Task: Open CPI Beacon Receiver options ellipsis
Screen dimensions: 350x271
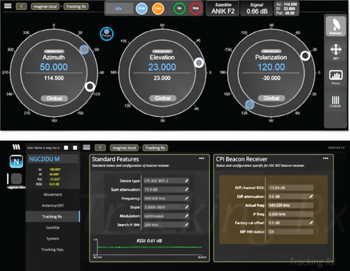Action: pyautogui.click(x=326, y=158)
